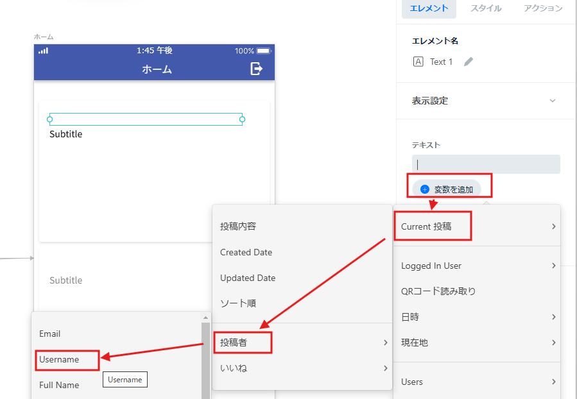Screen dimensions: 577x399
Task: Select Created Date in the submenu
Action: point(302,252)
